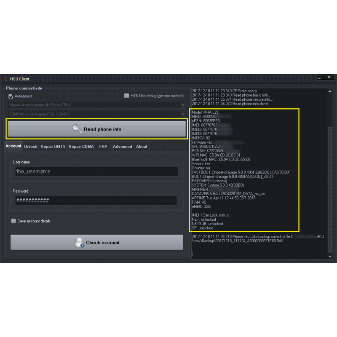The image size is (337, 337).
Task: Click the log scrollbar up arrow
Action: click(x=330, y=91)
